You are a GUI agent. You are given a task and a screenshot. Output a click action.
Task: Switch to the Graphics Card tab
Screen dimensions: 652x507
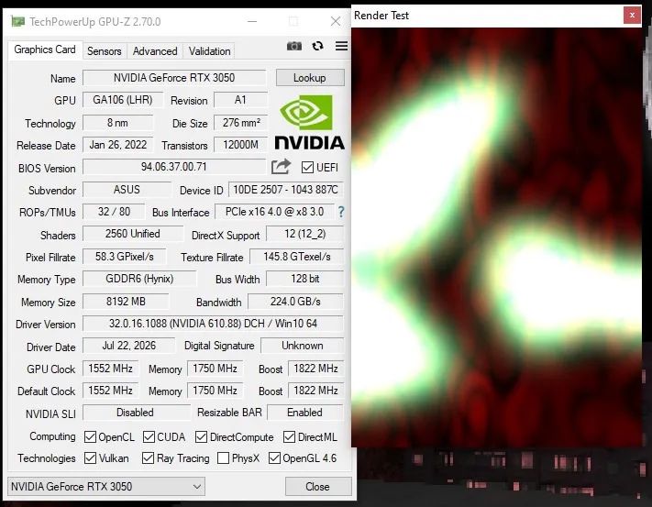coord(45,50)
